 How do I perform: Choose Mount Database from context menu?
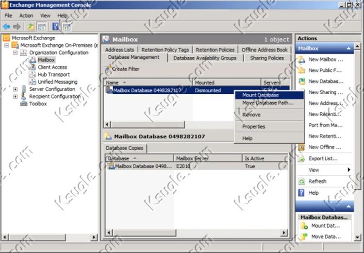269,95
